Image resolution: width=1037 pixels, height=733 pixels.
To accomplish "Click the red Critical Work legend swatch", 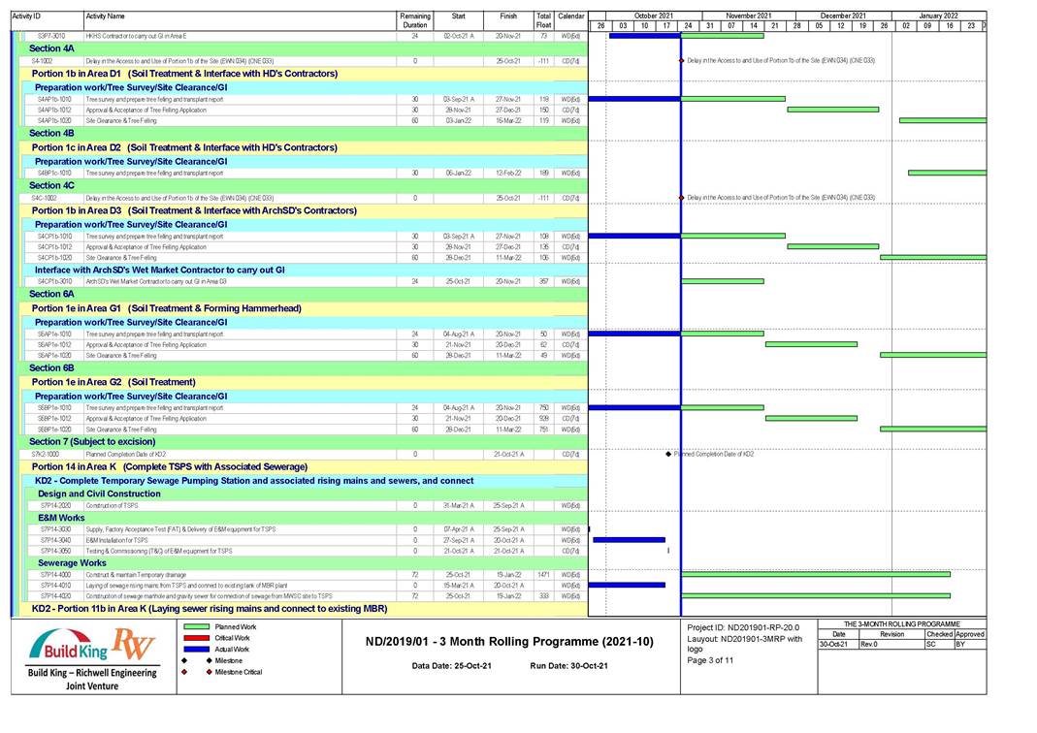I will (196, 638).
